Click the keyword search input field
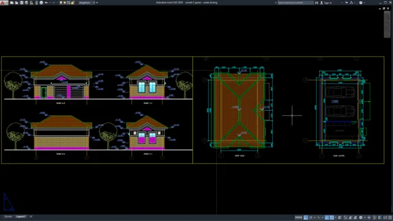The width and height of the screenshot is (393, 221). pyautogui.click(x=295, y=2)
